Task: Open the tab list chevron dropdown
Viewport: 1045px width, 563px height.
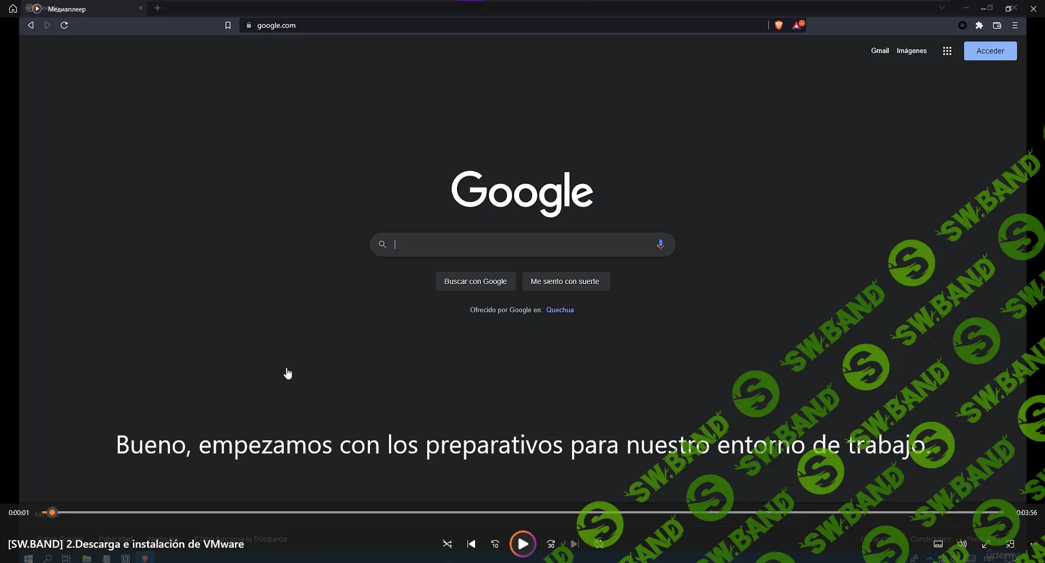Action: tap(941, 8)
